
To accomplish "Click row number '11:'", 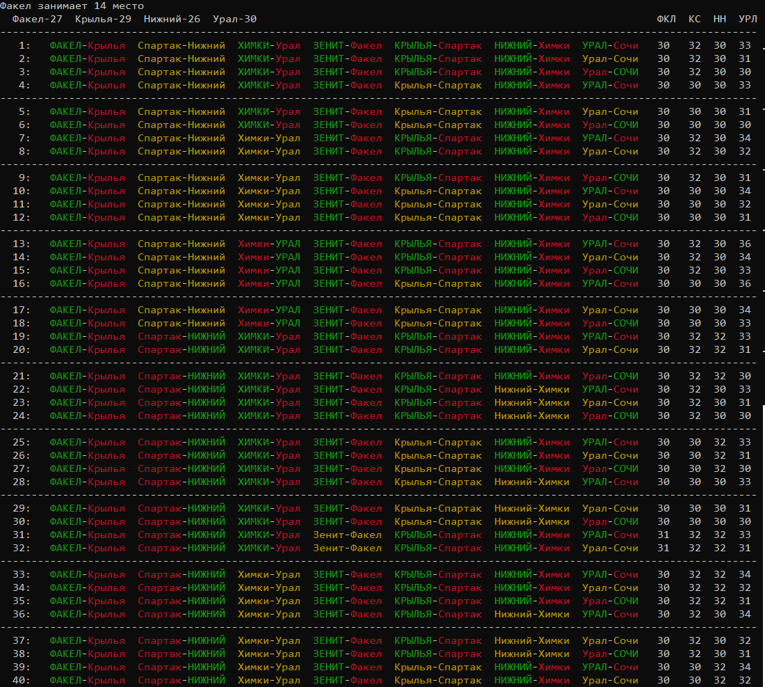I will tap(22, 204).
